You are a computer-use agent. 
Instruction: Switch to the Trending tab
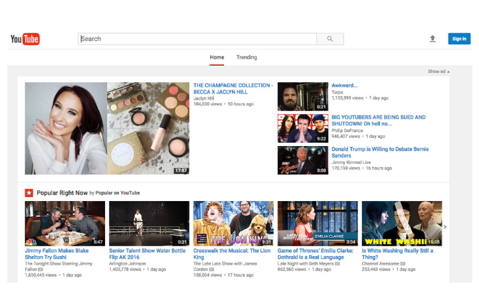point(246,57)
